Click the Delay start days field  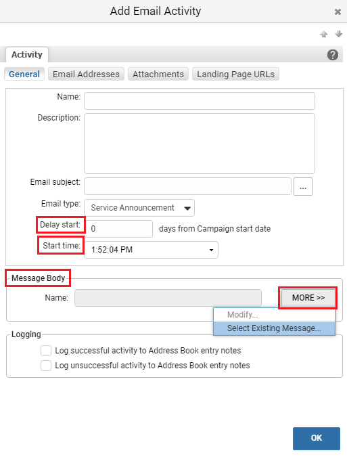tap(118, 229)
